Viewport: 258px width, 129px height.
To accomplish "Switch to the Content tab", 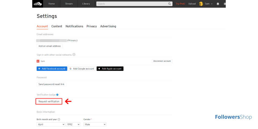I will 57,26.
